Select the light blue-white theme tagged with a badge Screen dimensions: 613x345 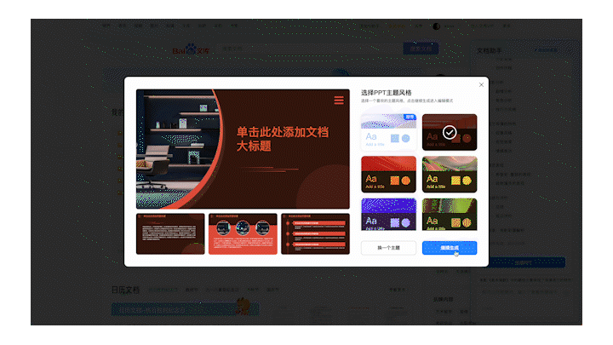388,132
